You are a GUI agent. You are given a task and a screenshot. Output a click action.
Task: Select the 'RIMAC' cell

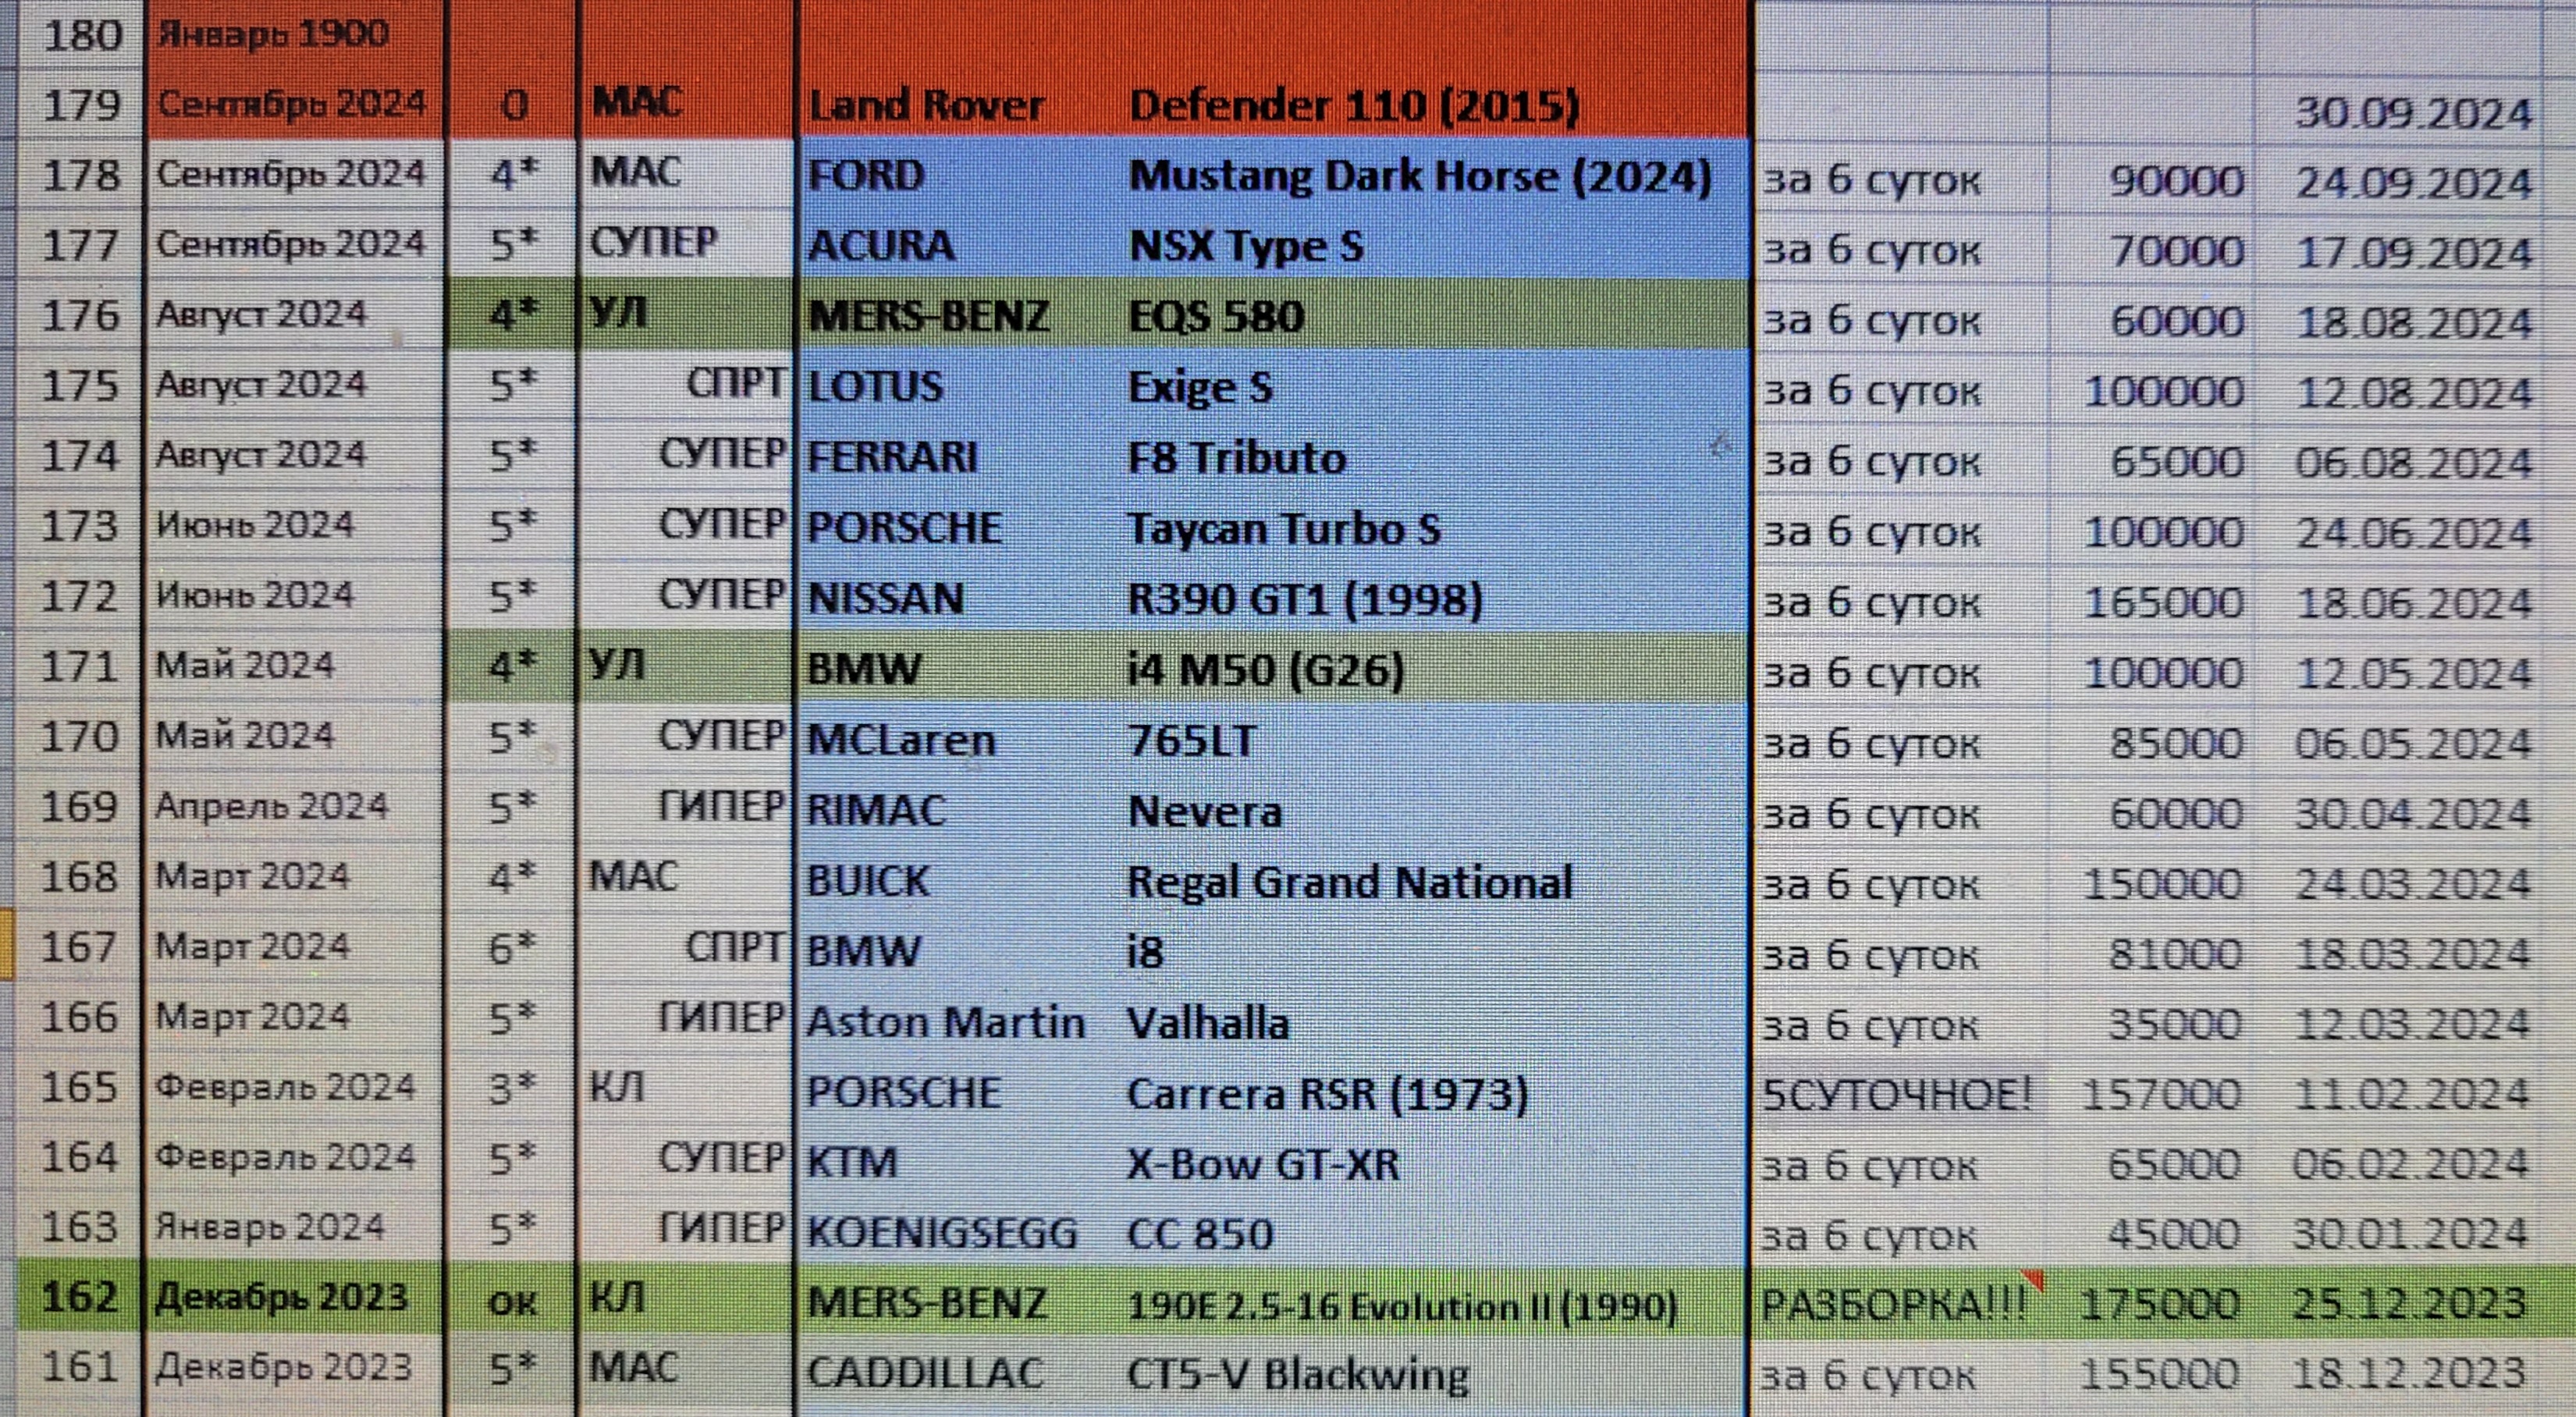[960, 810]
